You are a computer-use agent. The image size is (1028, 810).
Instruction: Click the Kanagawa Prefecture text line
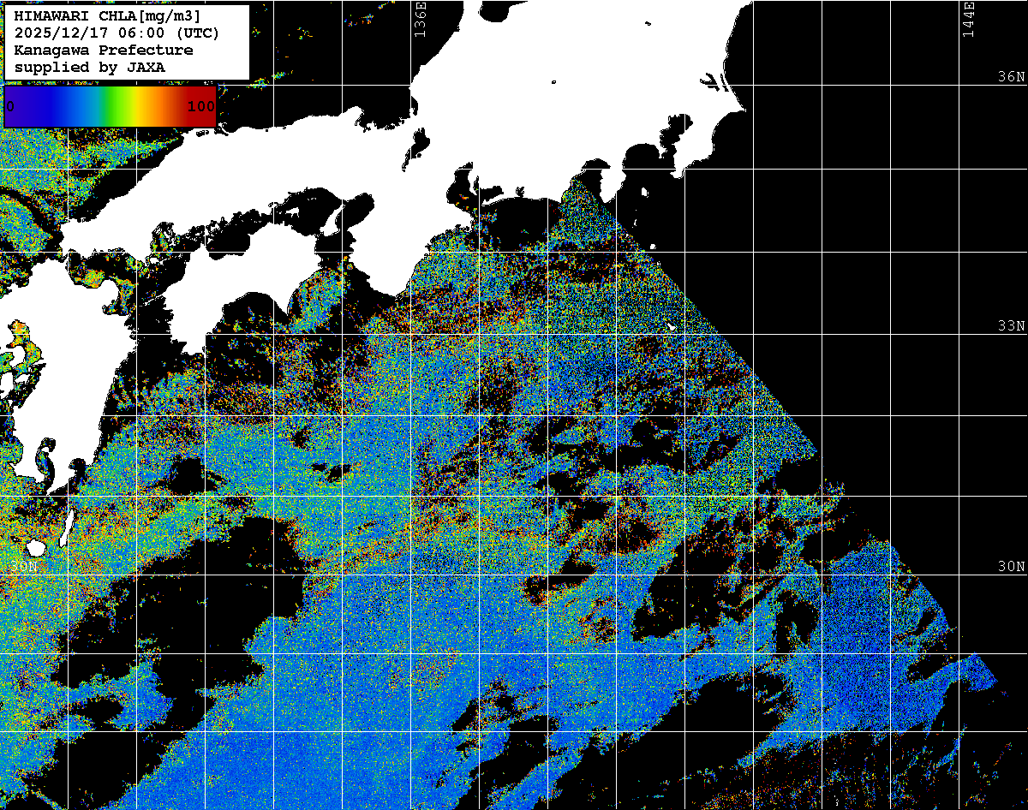point(103,51)
